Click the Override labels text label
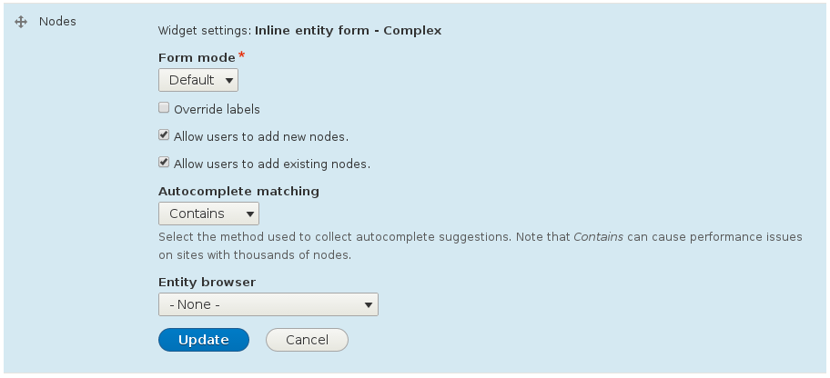This screenshot has height=378, width=830. (x=217, y=109)
